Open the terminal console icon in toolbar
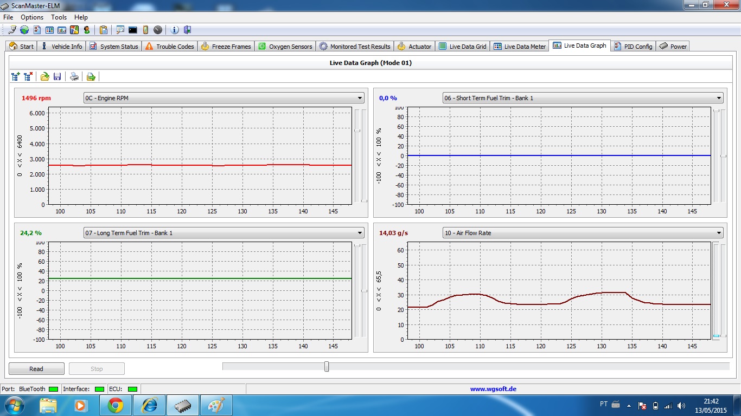This screenshot has height=416, width=741. pyautogui.click(x=132, y=30)
